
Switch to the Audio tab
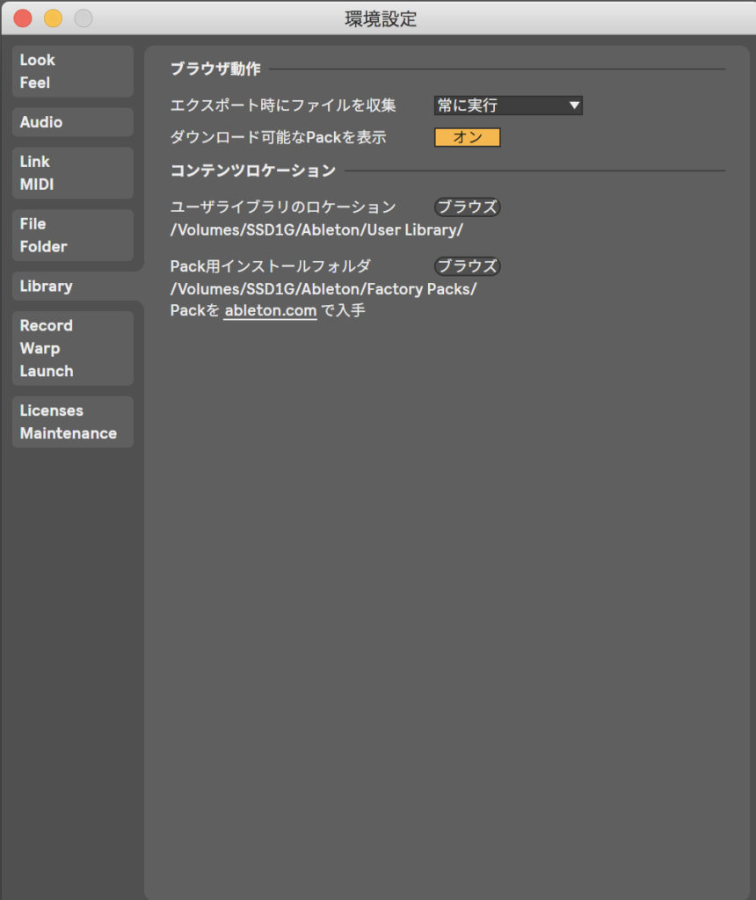click(x=72, y=122)
